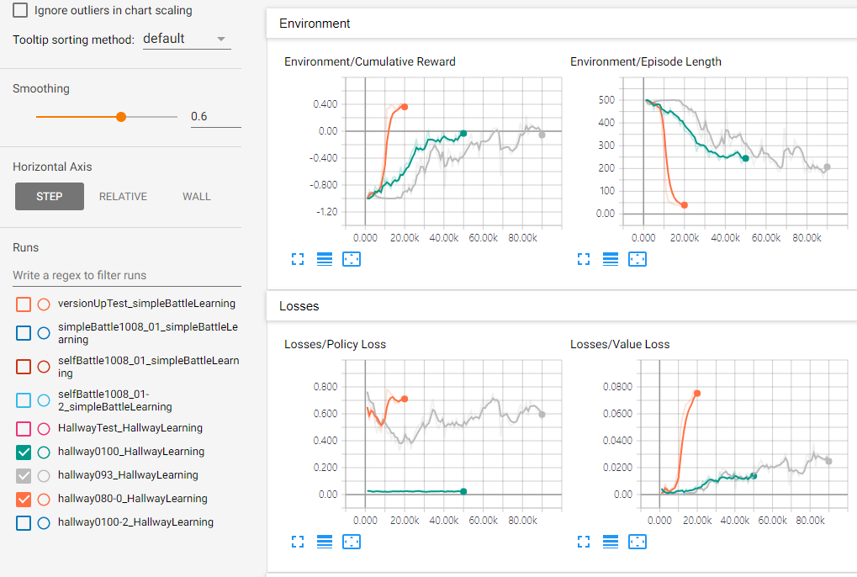Check the simpleBattle1008_01_simpleBattleLearning run checkbox
The height and width of the screenshot is (577, 857).
[24, 333]
